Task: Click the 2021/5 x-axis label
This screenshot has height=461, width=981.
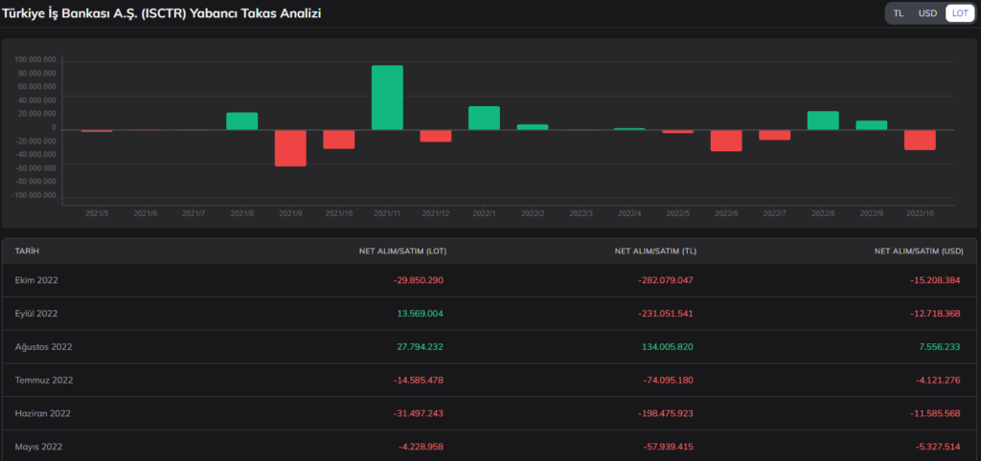Action: tap(97, 213)
